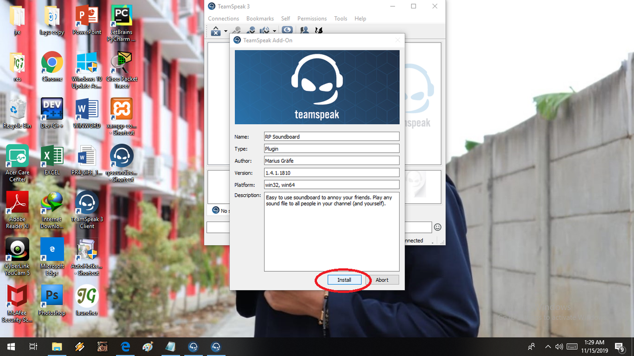Open the AutoHotkey shortcut
The width and height of the screenshot is (634, 356).
pos(87,257)
